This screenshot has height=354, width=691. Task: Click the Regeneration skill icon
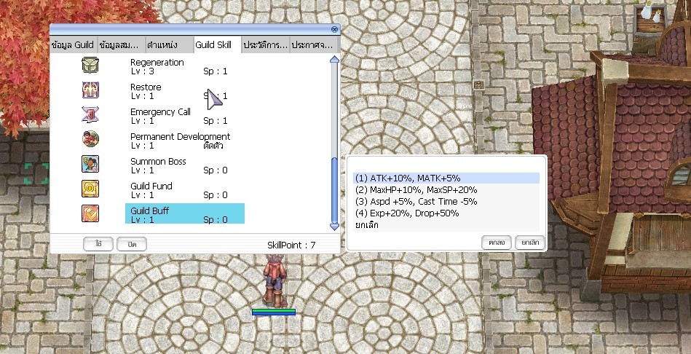tap(90, 66)
